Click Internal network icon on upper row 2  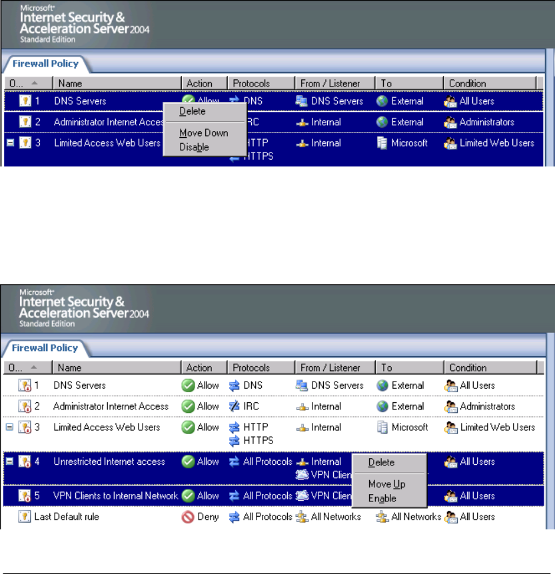click(x=302, y=123)
